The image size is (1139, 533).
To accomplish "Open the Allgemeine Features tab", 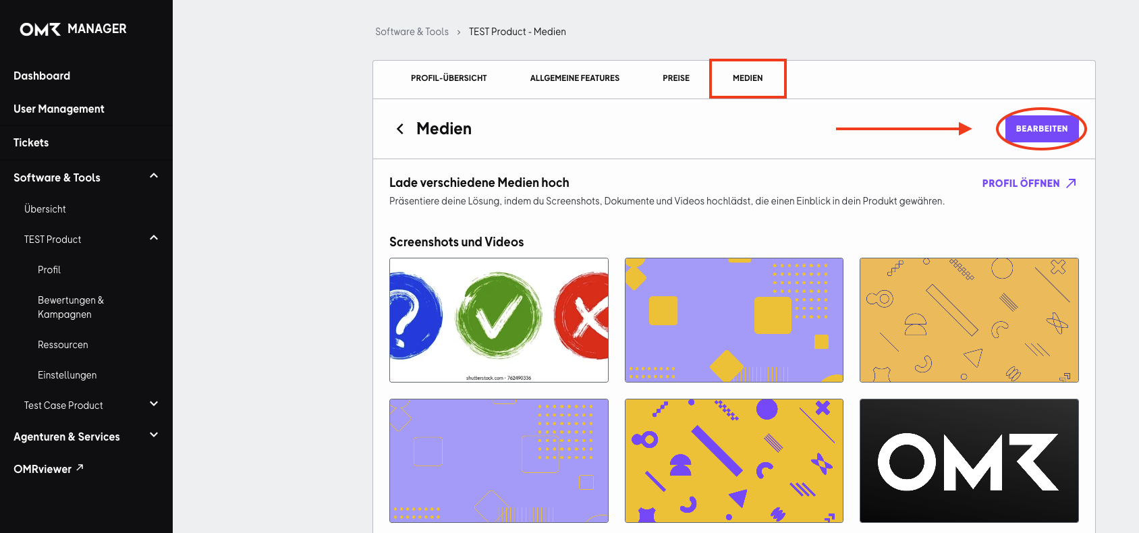I will [575, 78].
